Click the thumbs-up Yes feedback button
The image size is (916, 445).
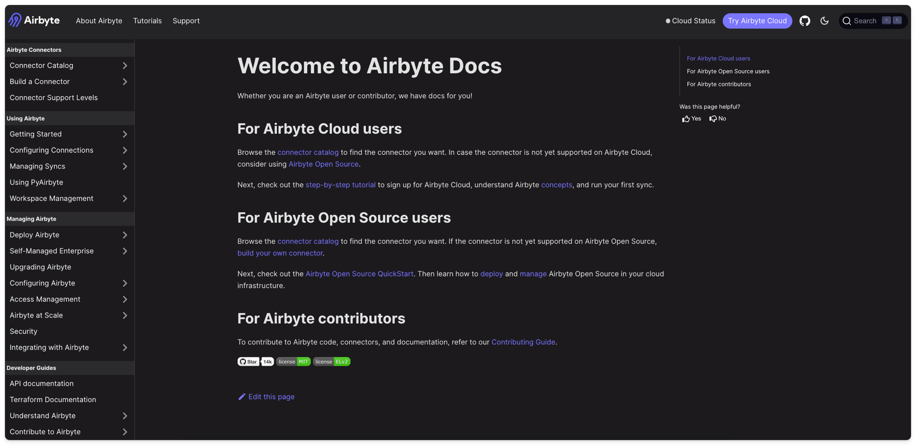(691, 119)
